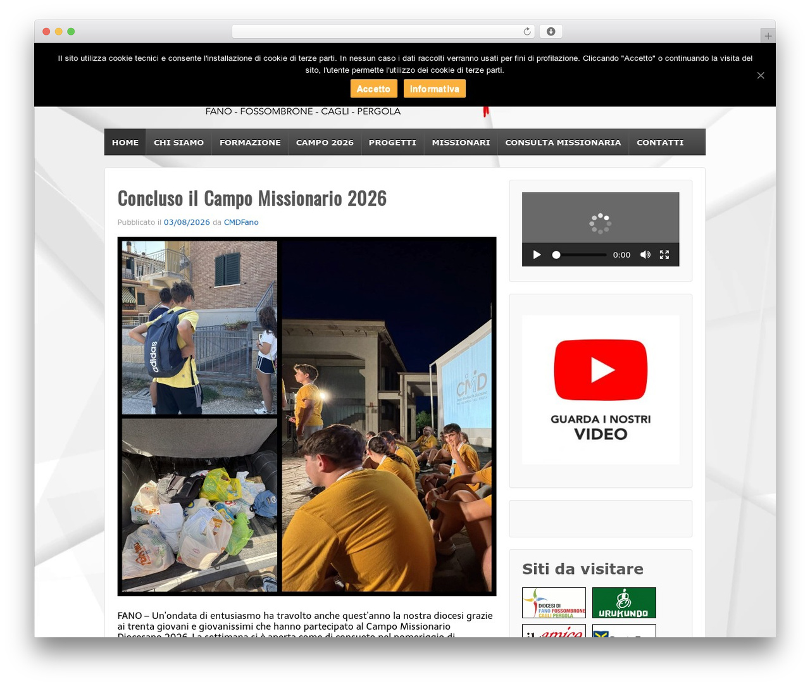Image resolution: width=810 pixels, height=686 pixels.
Task: Open the Informativa cookie policy
Action: [434, 89]
